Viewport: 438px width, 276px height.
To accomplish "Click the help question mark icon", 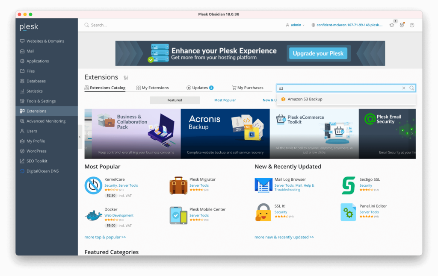I will [x=412, y=25].
